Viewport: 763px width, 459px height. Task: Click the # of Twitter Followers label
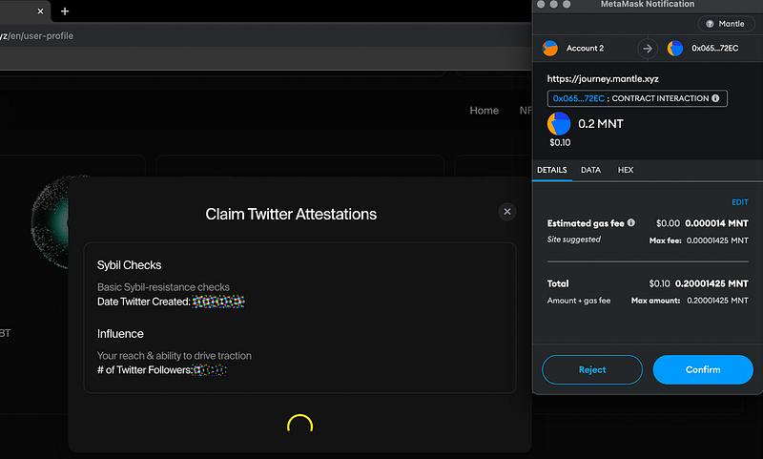coord(145,370)
